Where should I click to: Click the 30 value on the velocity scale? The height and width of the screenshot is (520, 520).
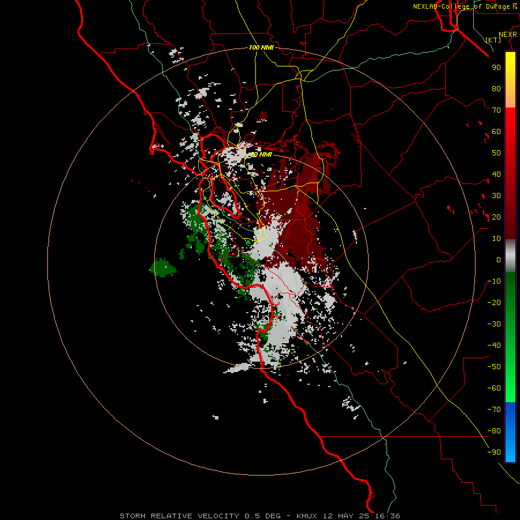click(496, 196)
